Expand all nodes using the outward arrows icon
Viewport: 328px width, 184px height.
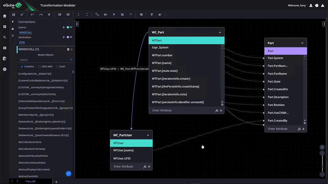point(87,14)
